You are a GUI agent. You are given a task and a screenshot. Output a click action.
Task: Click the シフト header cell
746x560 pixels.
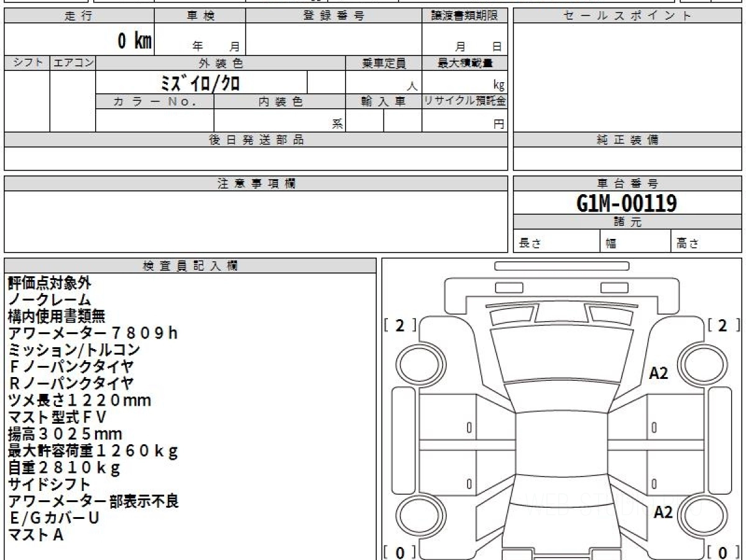click(x=27, y=63)
